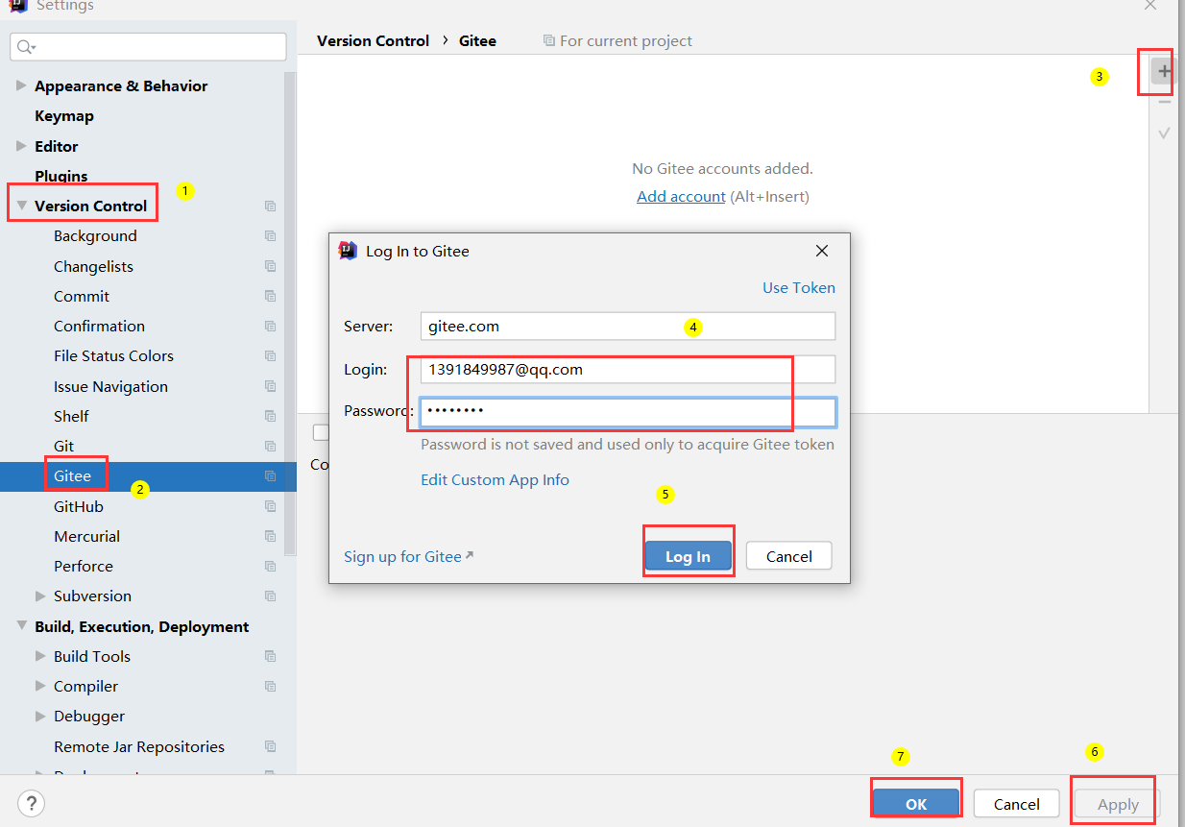This screenshot has height=827, width=1185.
Task: Click the Login email input field
Action: 628,369
